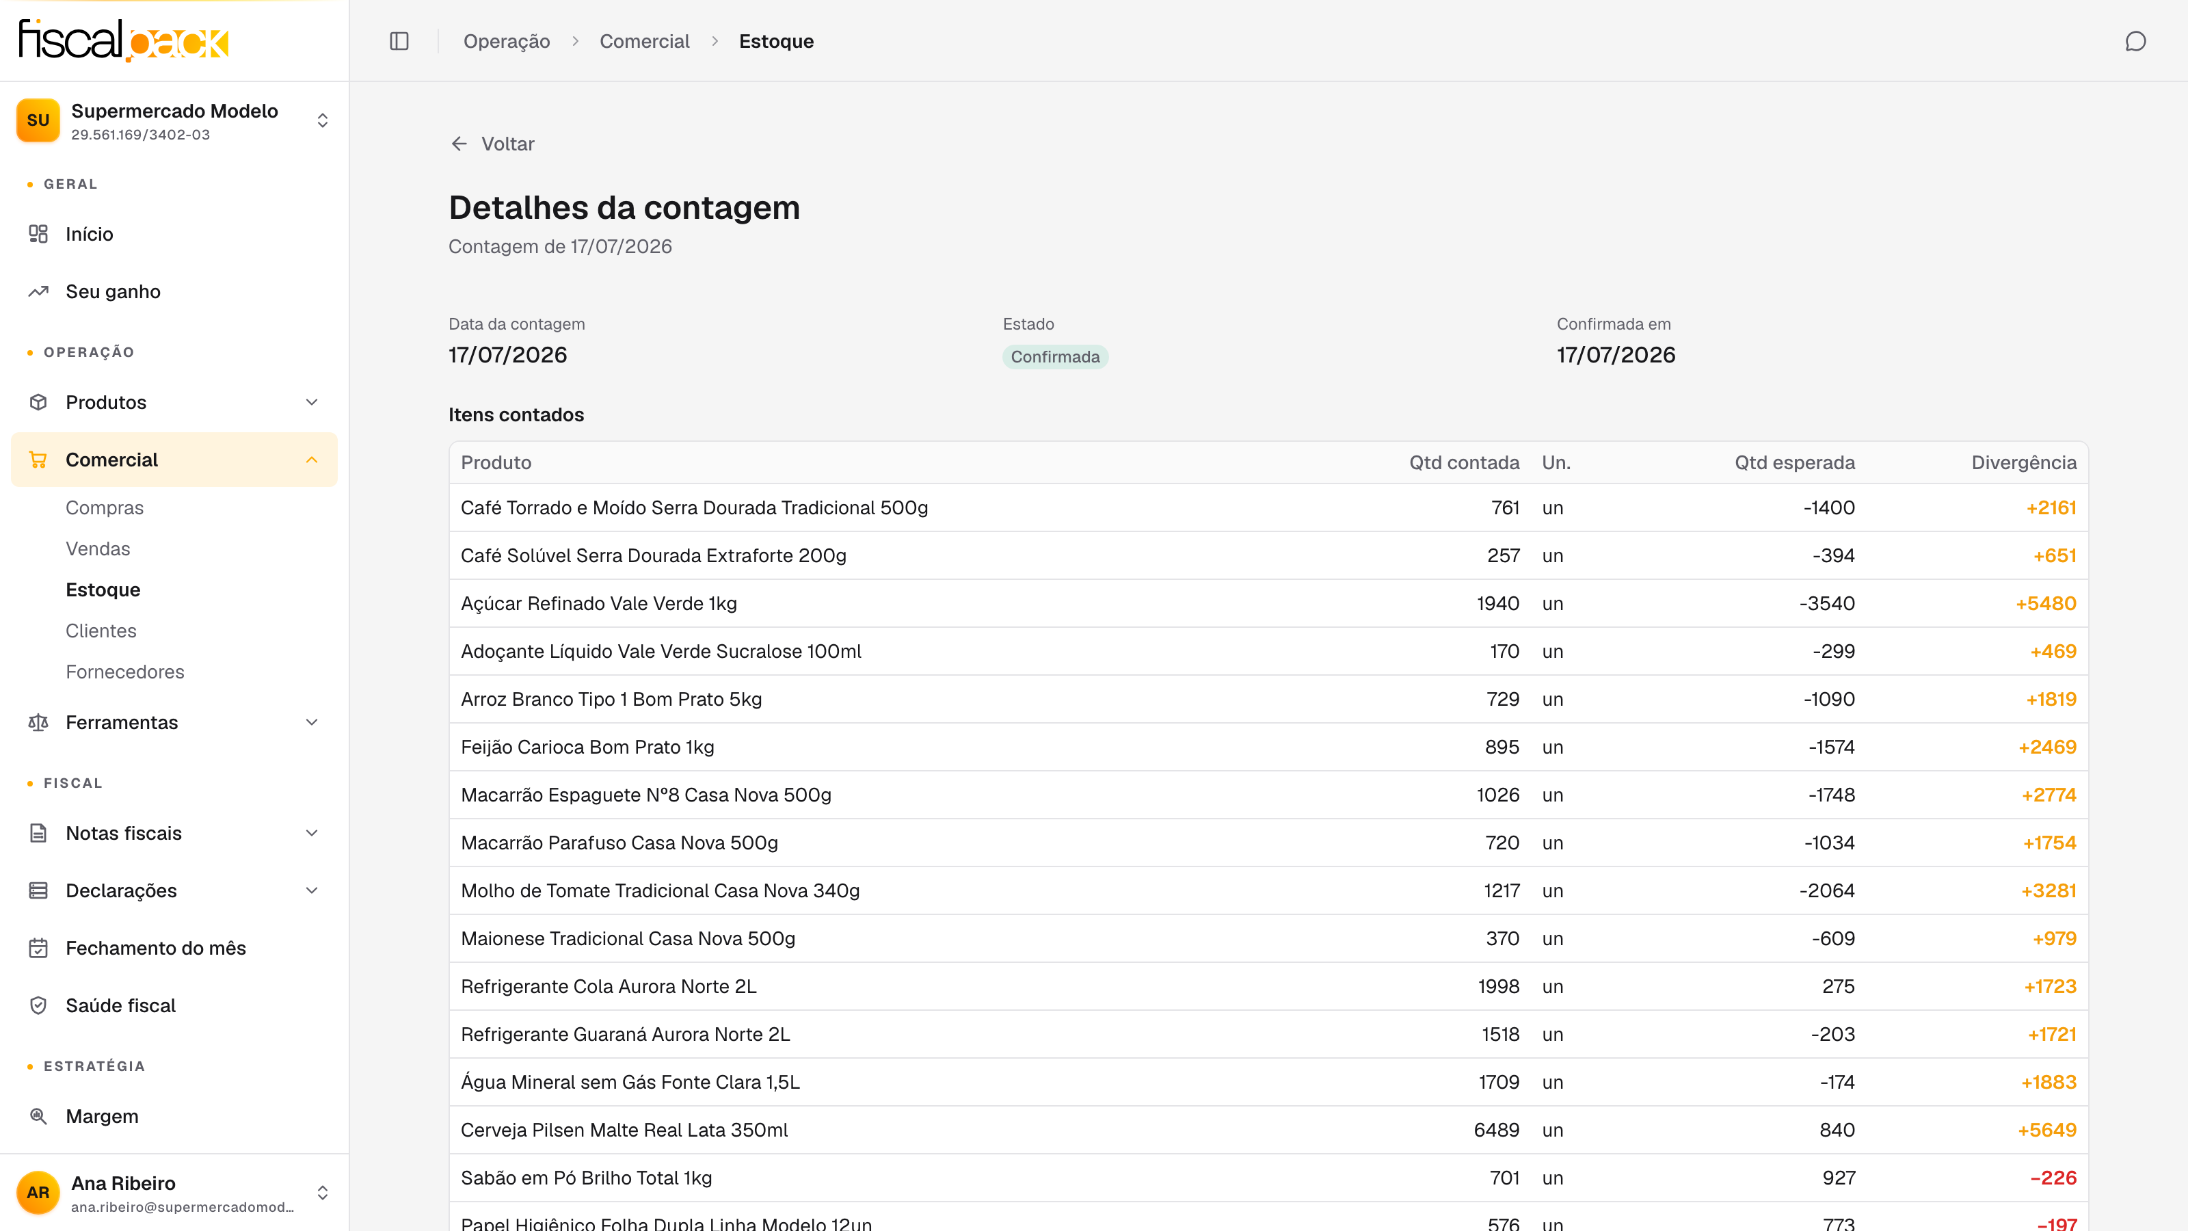The image size is (2188, 1231).
Task: Select the Estoque submenu item
Action: [103, 590]
